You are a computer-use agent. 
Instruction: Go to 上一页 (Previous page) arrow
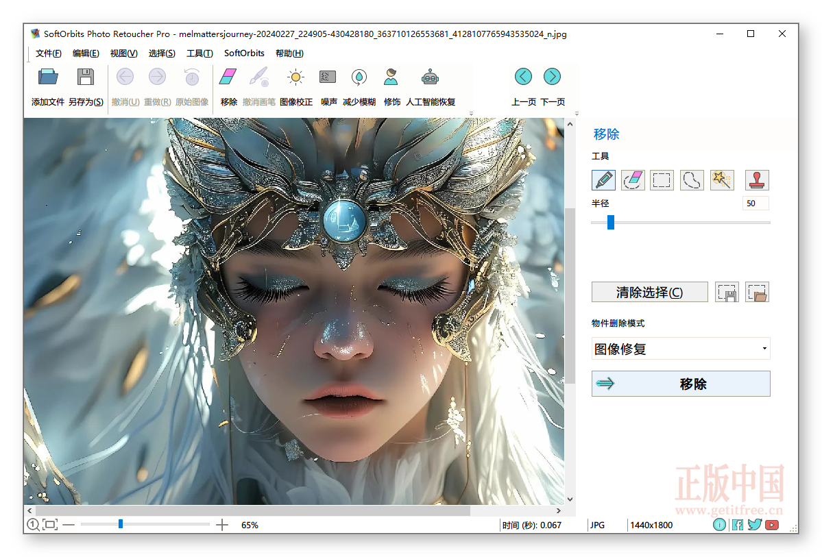(x=523, y=77)
